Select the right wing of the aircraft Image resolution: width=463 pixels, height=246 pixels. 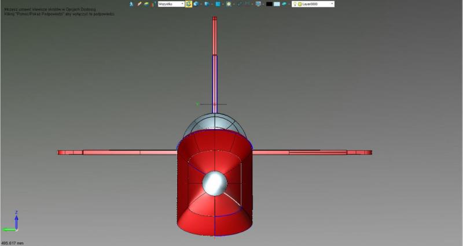tap(313, 152)
